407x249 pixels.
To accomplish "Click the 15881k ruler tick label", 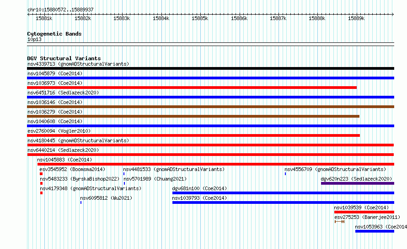I will [44, 18].
